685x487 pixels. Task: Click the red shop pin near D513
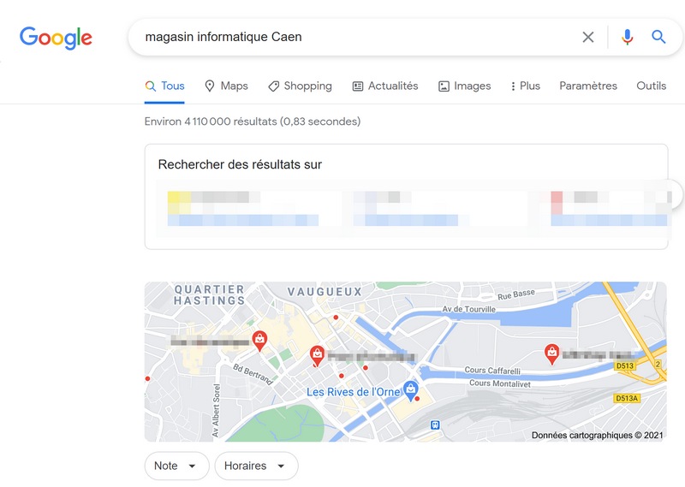click(551, 353)
